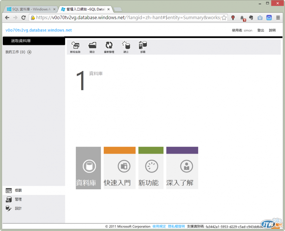Click the 登出 logout link
This screenshot has width=285, height=231.
click(261, 30)
